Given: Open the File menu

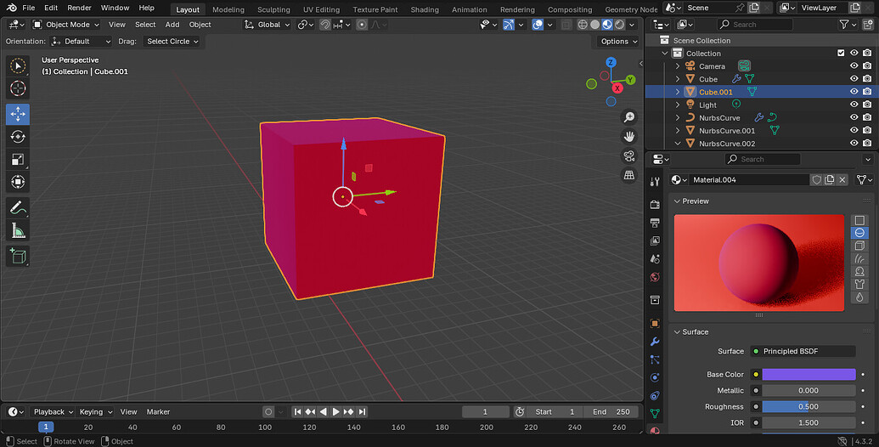Looking at the screenshot, I should [29, 8].
